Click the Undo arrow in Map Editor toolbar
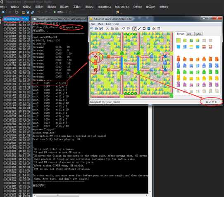The height and width of the screenshot is (197, 224). (x=123, y=28)
